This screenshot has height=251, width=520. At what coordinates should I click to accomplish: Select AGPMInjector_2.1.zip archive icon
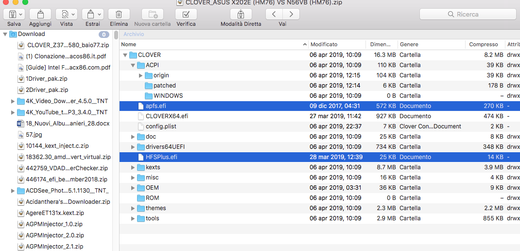pos(21,246)
